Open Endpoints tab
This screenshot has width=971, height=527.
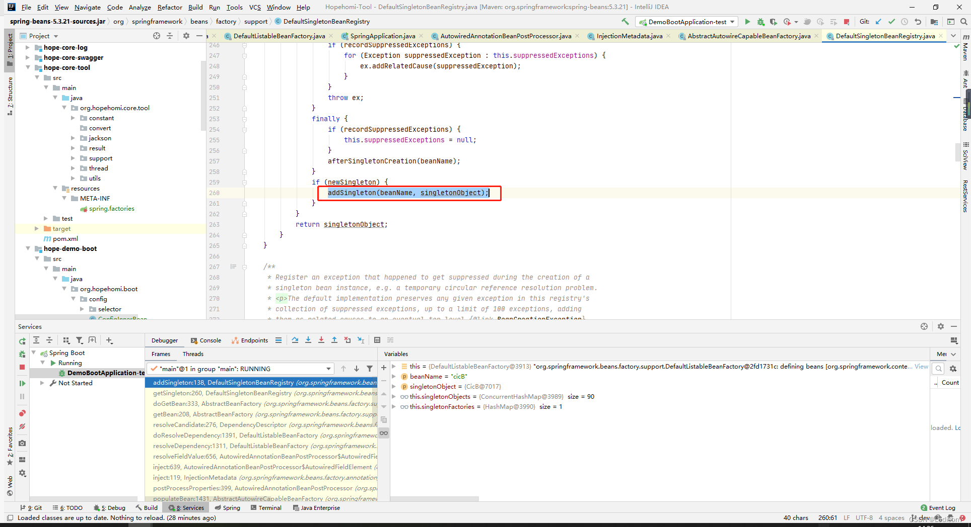click(x=250, y=340)
